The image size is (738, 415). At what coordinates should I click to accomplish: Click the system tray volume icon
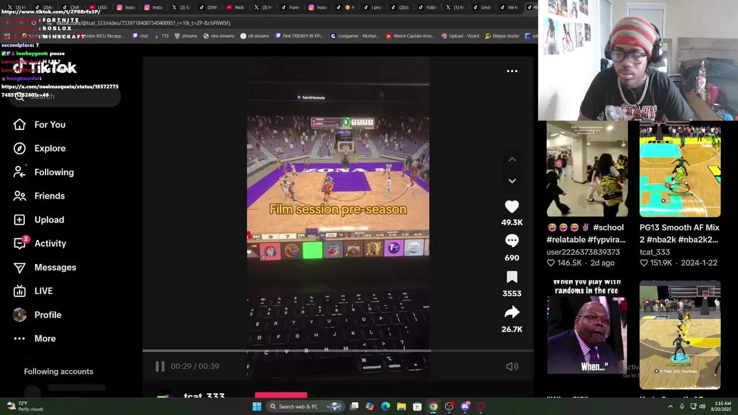point(702,406)
